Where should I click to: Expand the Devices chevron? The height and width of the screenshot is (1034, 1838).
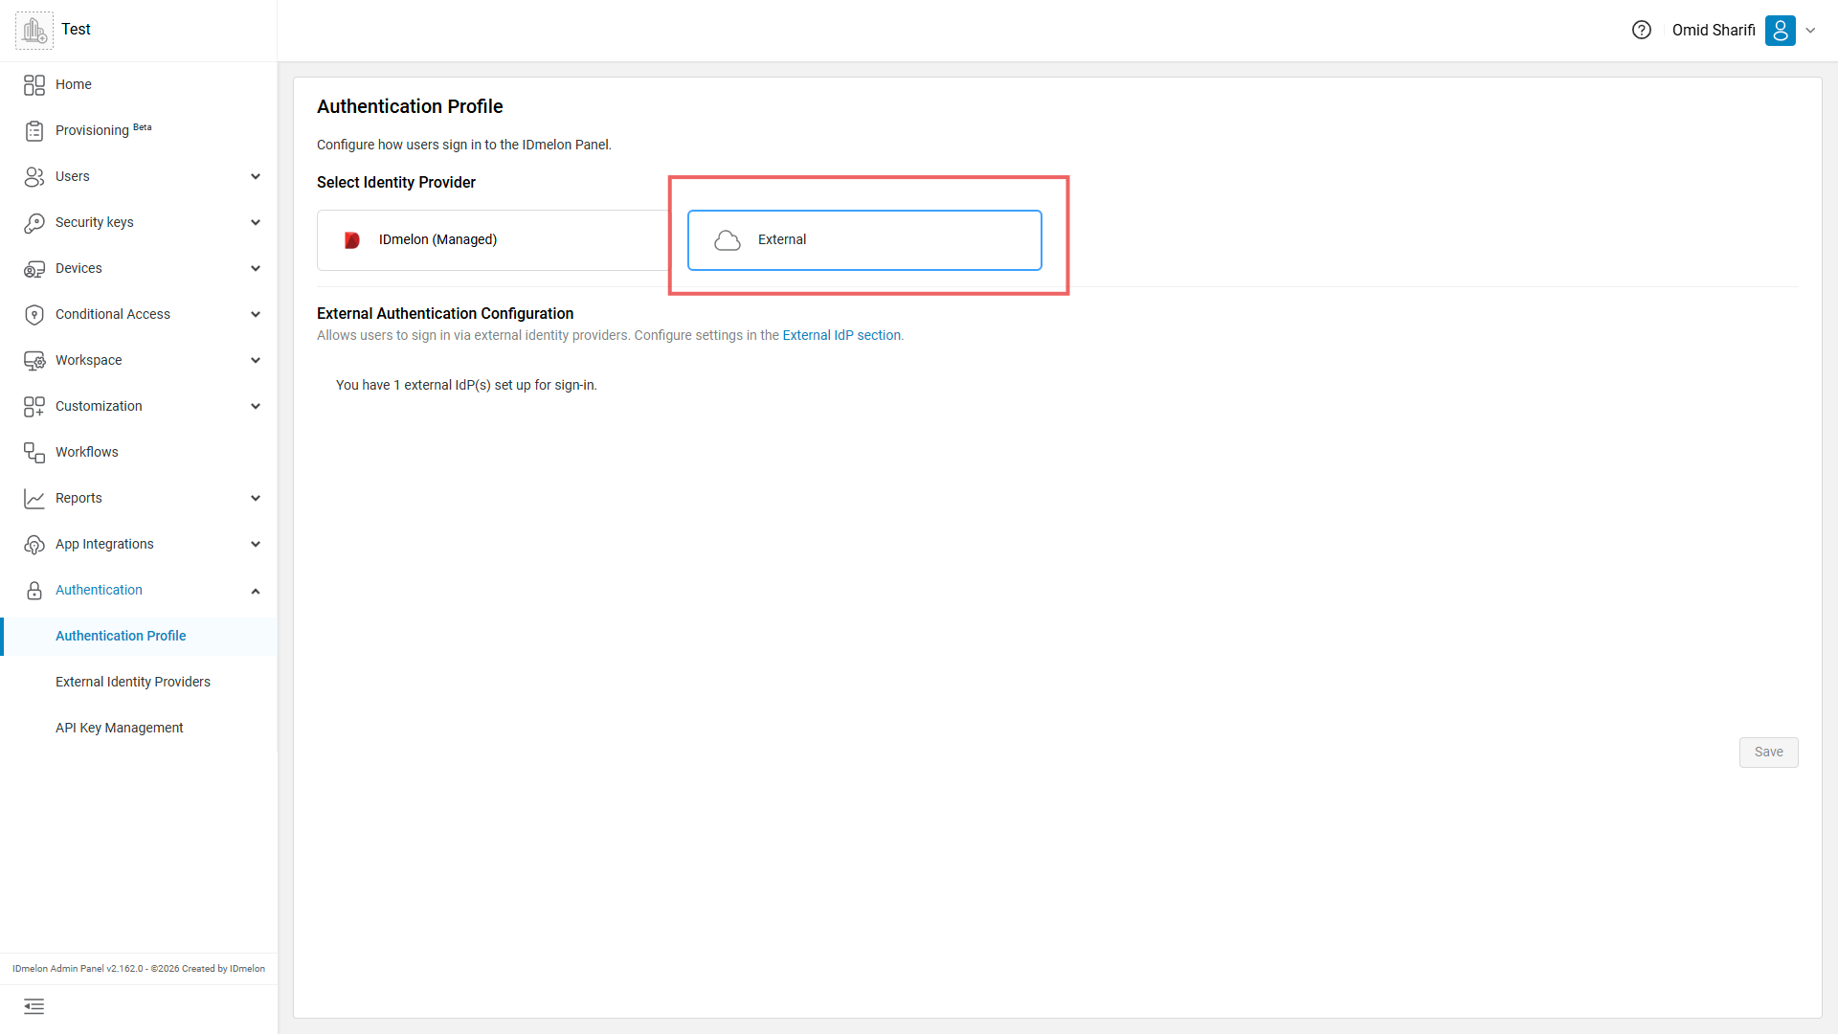click(x=256, y=268)
